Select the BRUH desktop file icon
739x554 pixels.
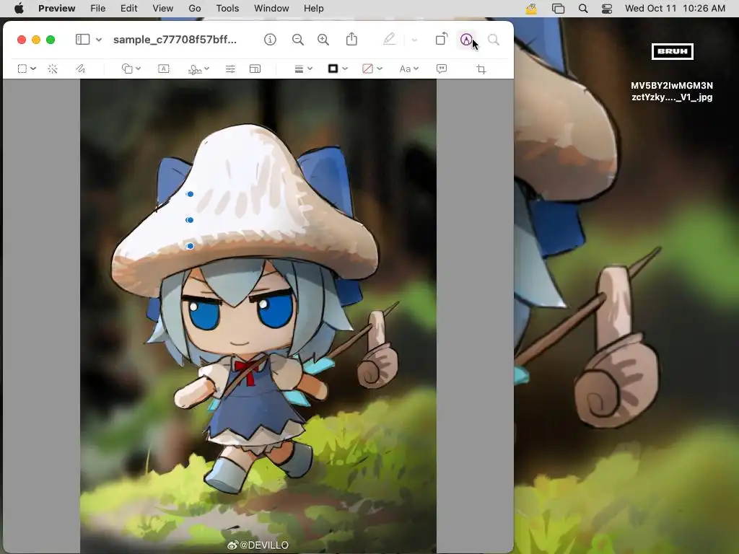click(672, 51)
